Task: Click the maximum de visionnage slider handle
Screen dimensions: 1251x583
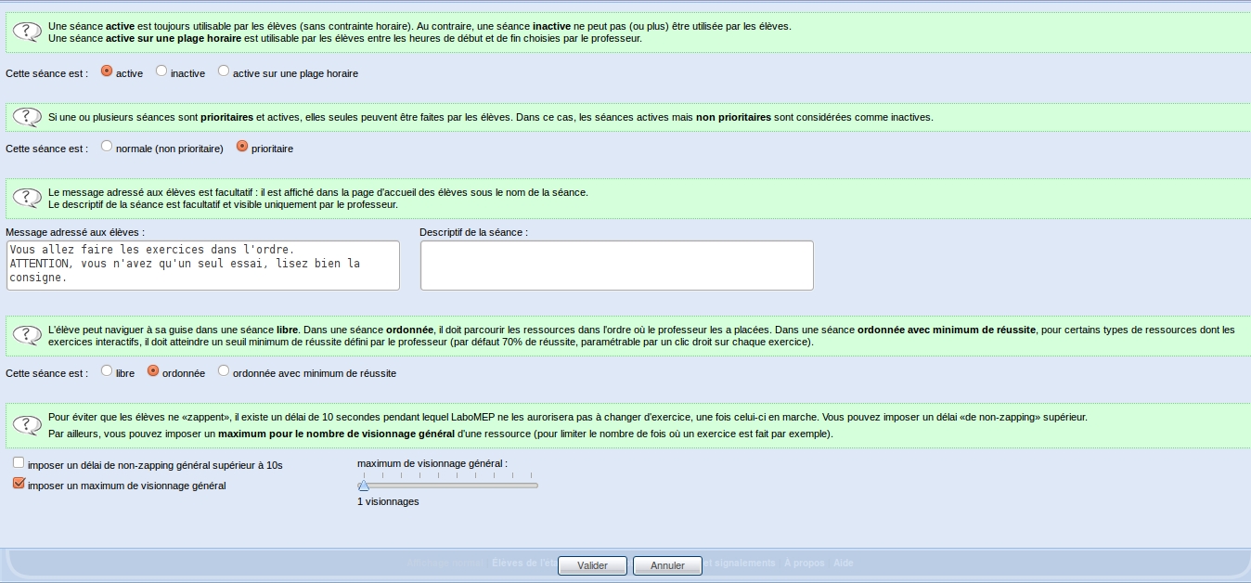Action: tap(364, 485)
